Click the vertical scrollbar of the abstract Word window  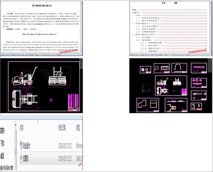pos(81,27)
